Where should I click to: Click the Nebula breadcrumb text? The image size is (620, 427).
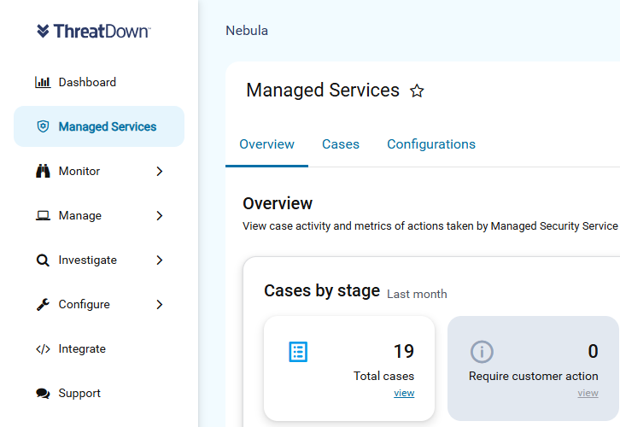247,31
